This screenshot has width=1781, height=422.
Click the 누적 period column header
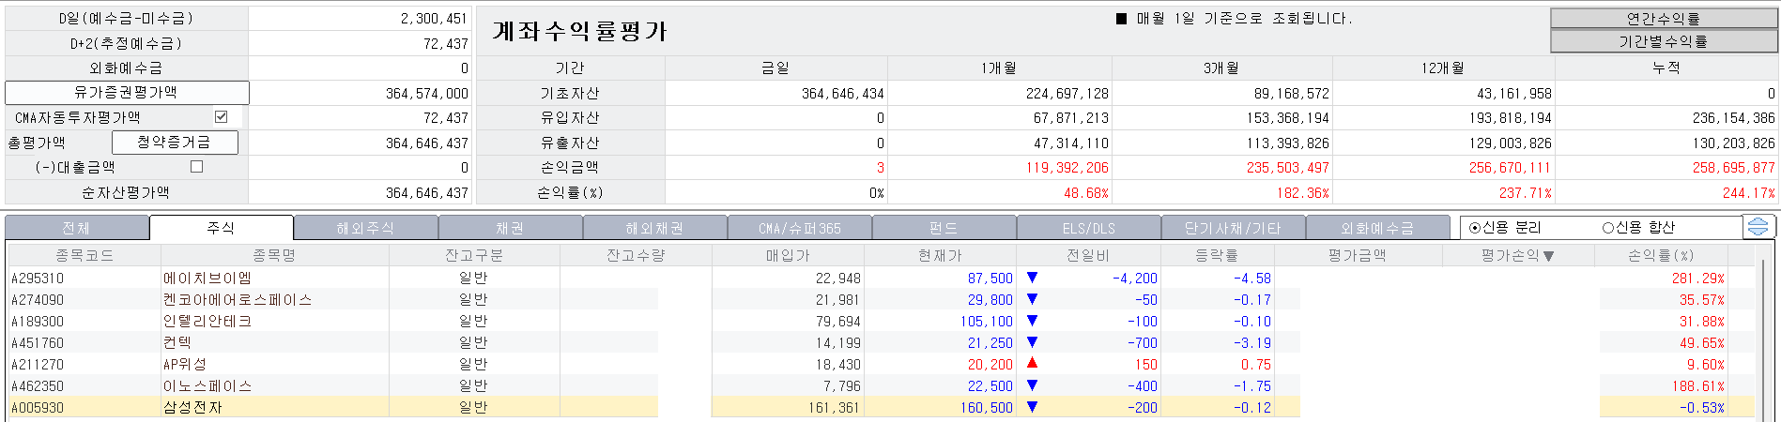[x=1666, y=68]
